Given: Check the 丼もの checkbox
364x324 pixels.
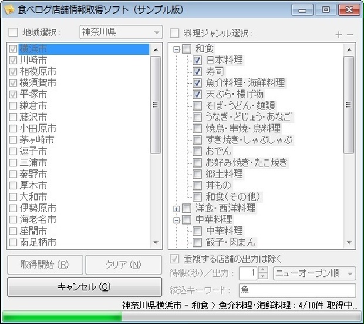Looking at the screenshot, I should pos(197,185).
